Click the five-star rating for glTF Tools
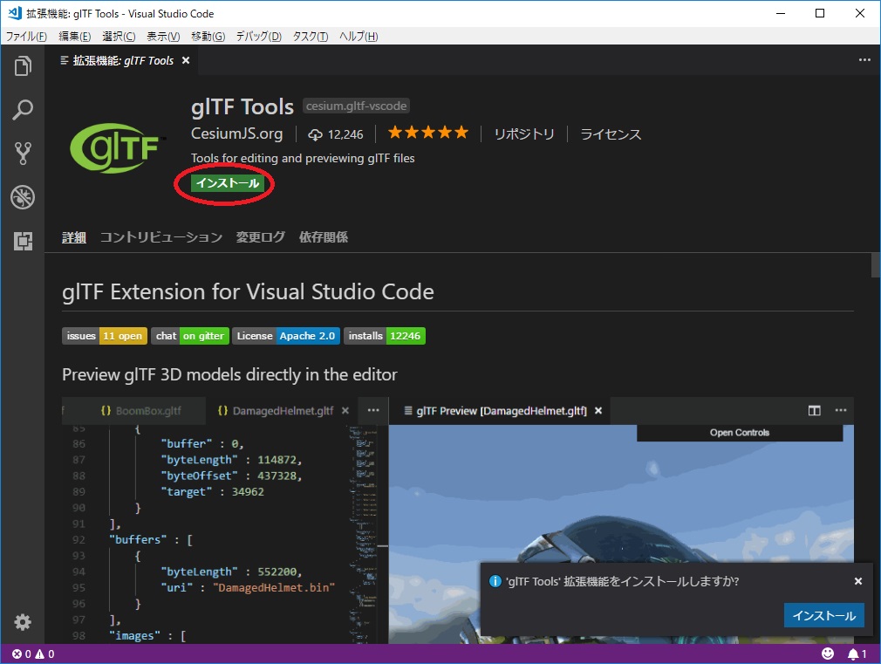 pyautogui.click(x=427, y=133)
